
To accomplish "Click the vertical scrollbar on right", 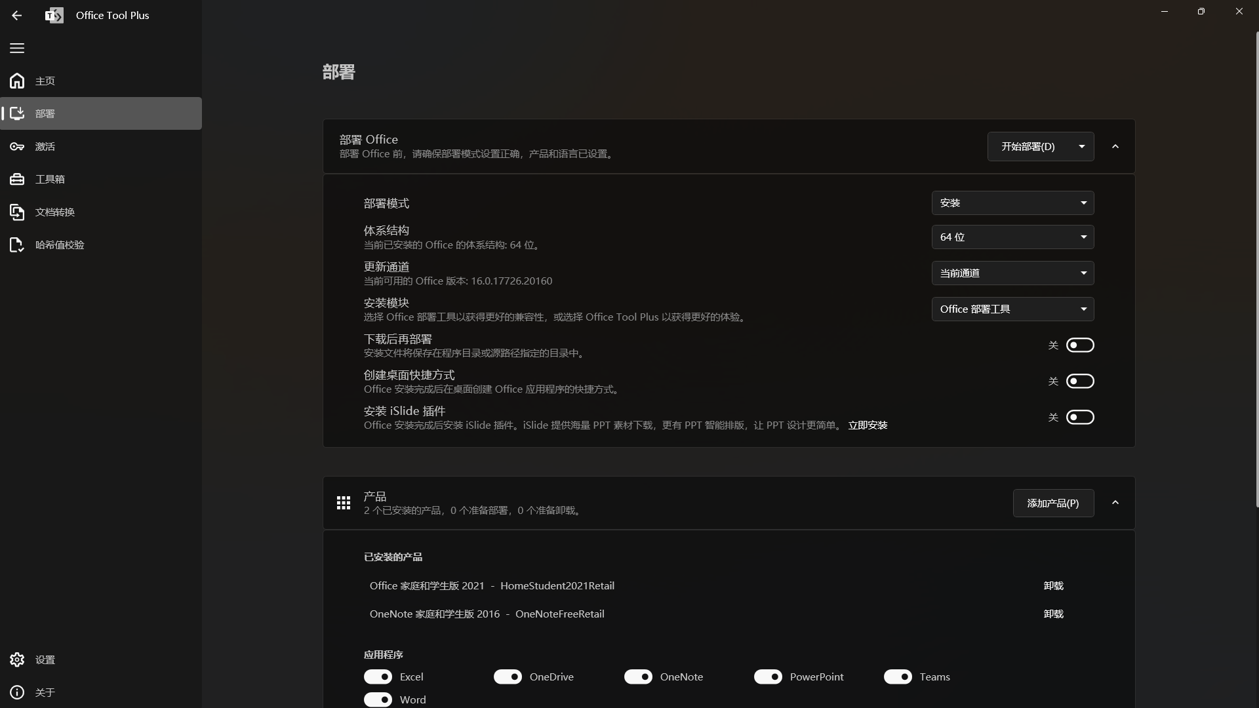I will pos(1256,269).
